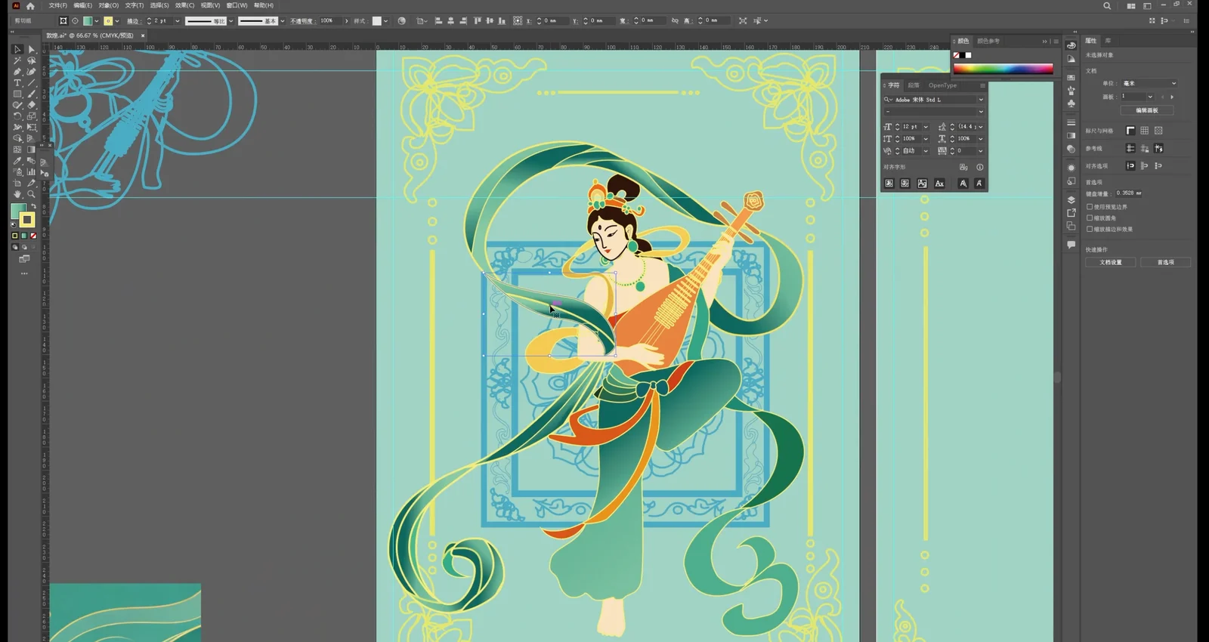Select the Type tool in the toolbox

point(17,83)
